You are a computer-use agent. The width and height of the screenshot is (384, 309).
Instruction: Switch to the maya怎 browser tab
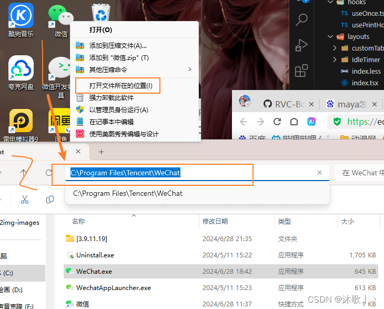click(347, 104)
